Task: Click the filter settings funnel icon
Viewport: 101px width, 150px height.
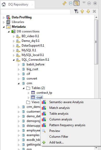Action: pyautogui.click(x=76, y=11)
